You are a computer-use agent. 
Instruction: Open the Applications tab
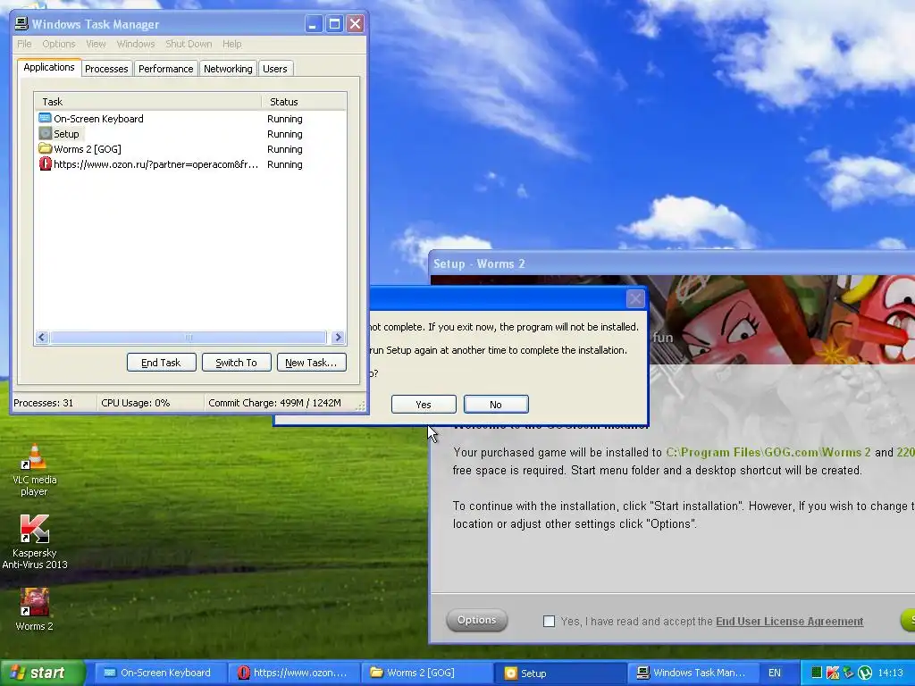point(49,67)
